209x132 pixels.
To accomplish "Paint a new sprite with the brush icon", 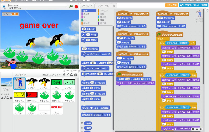I will tap(68, 75).
